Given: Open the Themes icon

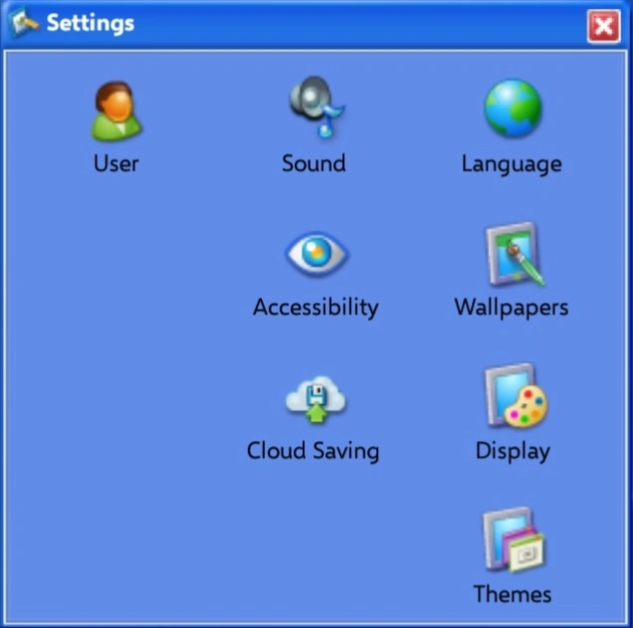Looking at the screenshot, I should 514,539.
